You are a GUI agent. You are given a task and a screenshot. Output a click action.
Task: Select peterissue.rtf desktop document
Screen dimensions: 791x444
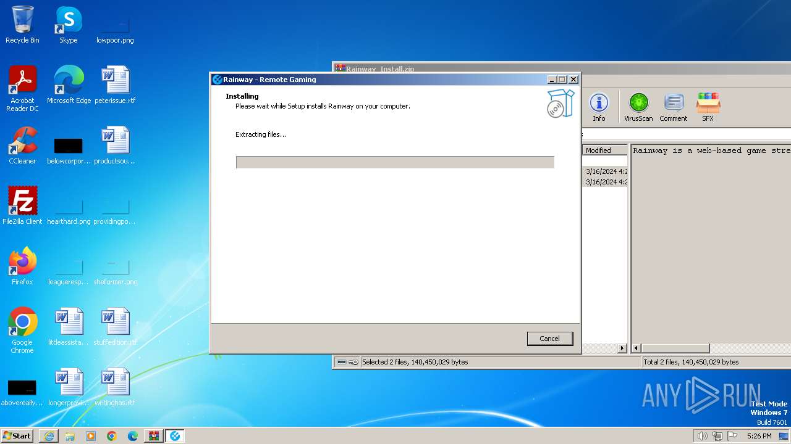tap(115, 85)
